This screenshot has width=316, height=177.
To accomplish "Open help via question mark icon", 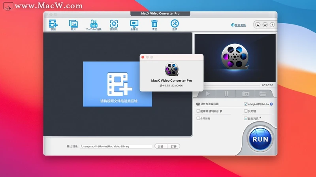I will point(272,25).
